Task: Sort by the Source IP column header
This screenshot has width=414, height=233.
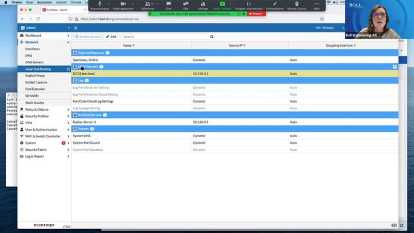Action: (237, 45)
